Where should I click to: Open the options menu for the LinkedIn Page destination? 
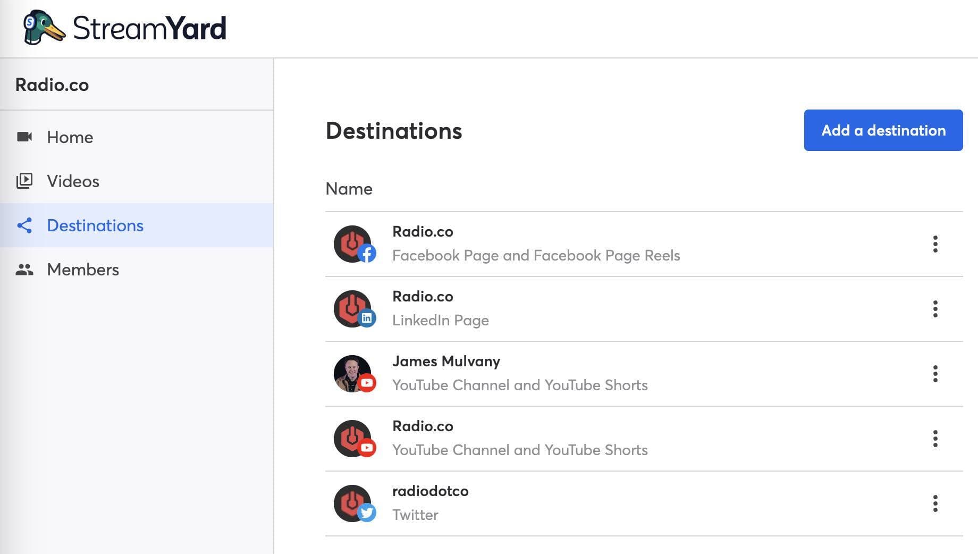coord(935,309)
